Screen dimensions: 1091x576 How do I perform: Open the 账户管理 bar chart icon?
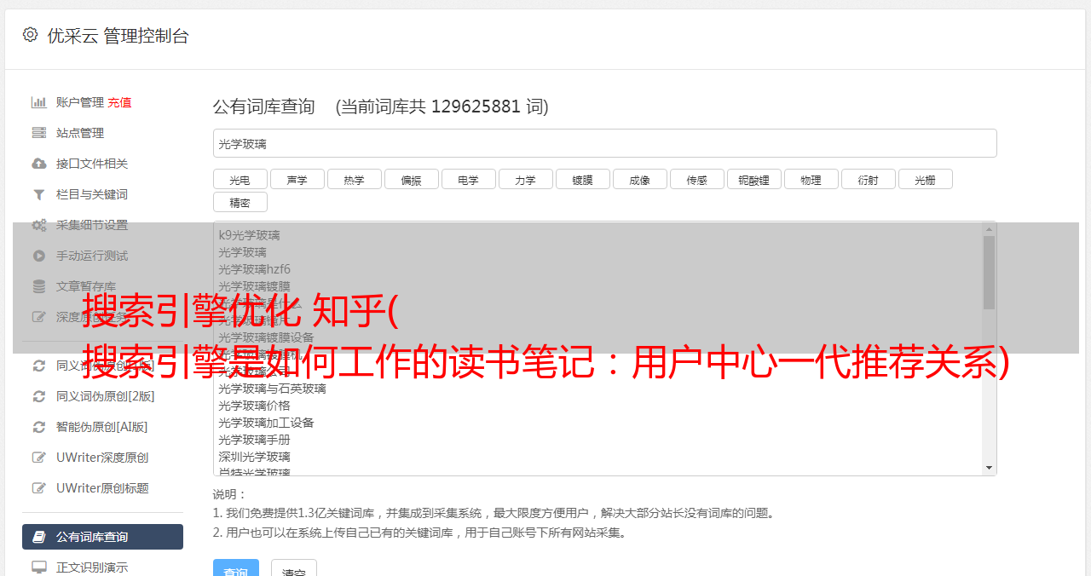point(38,102)
